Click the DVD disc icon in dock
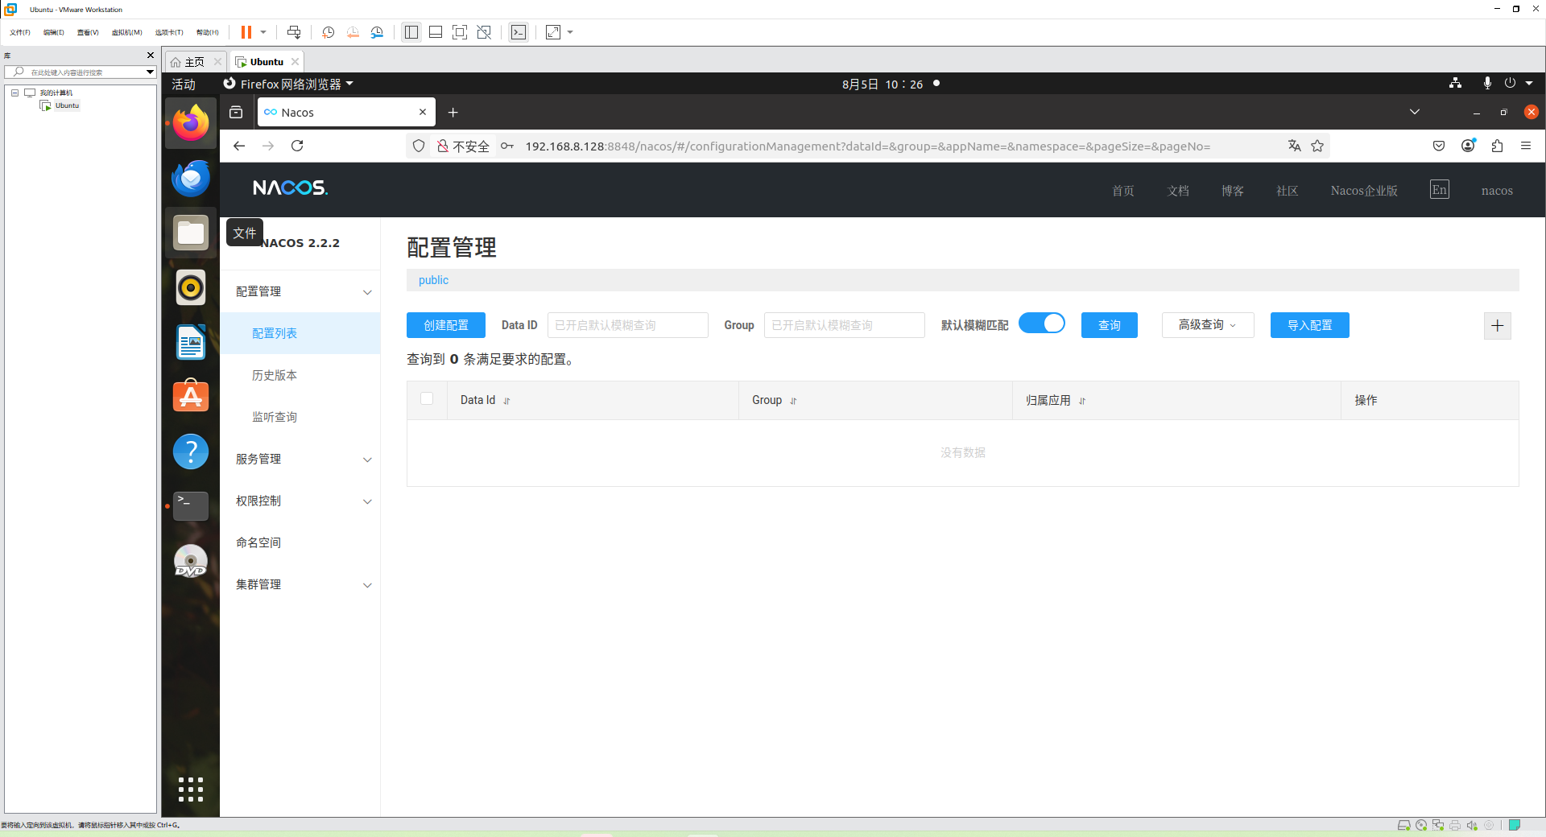The height and width of the screenshot is (837, 1546). point(191,561)
